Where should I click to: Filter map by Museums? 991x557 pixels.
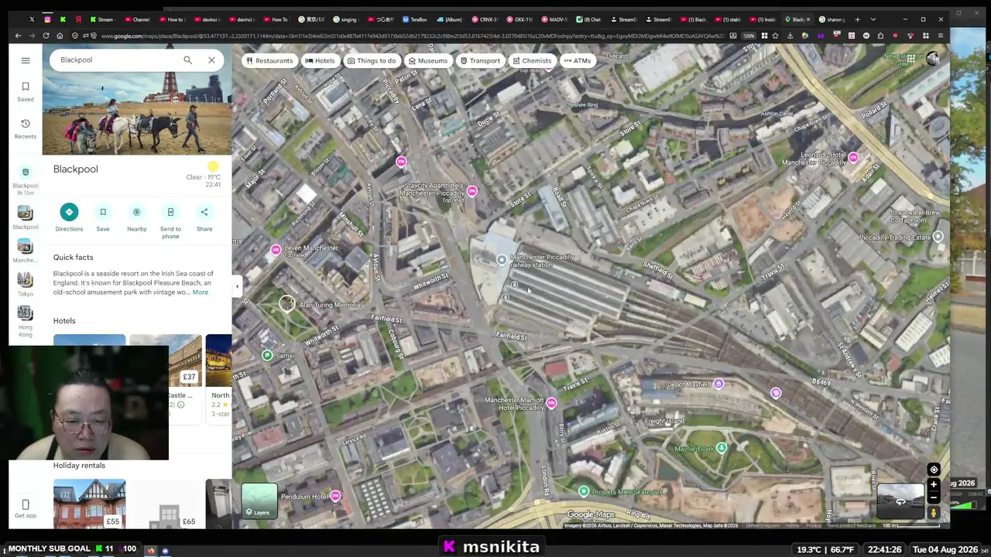point(427,61)
